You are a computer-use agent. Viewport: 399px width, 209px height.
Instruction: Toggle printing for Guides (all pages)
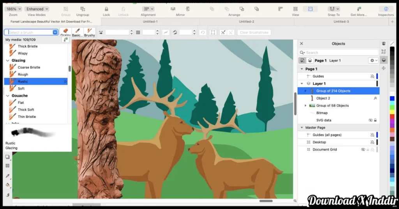coord(372,135)
